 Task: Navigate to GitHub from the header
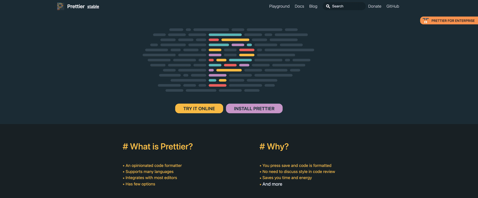[393, 6]
